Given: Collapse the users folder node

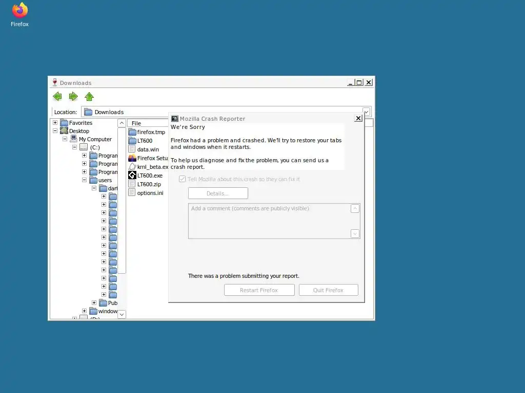Looking at the screenshot, I should coord(85,180).
